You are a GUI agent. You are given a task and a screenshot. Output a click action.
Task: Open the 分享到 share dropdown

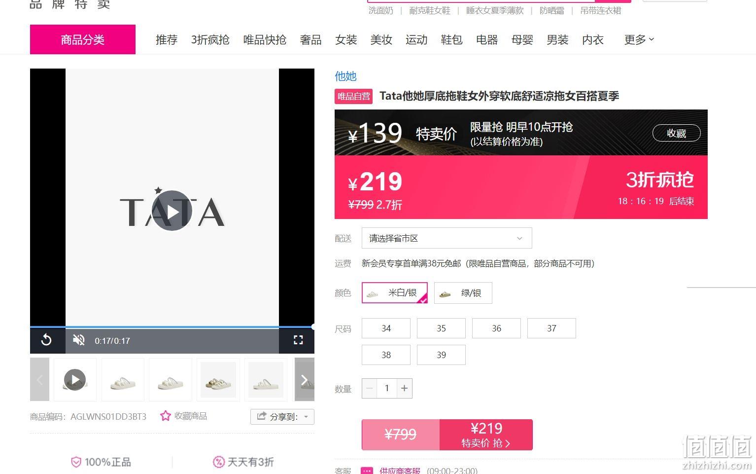point(282,416)
